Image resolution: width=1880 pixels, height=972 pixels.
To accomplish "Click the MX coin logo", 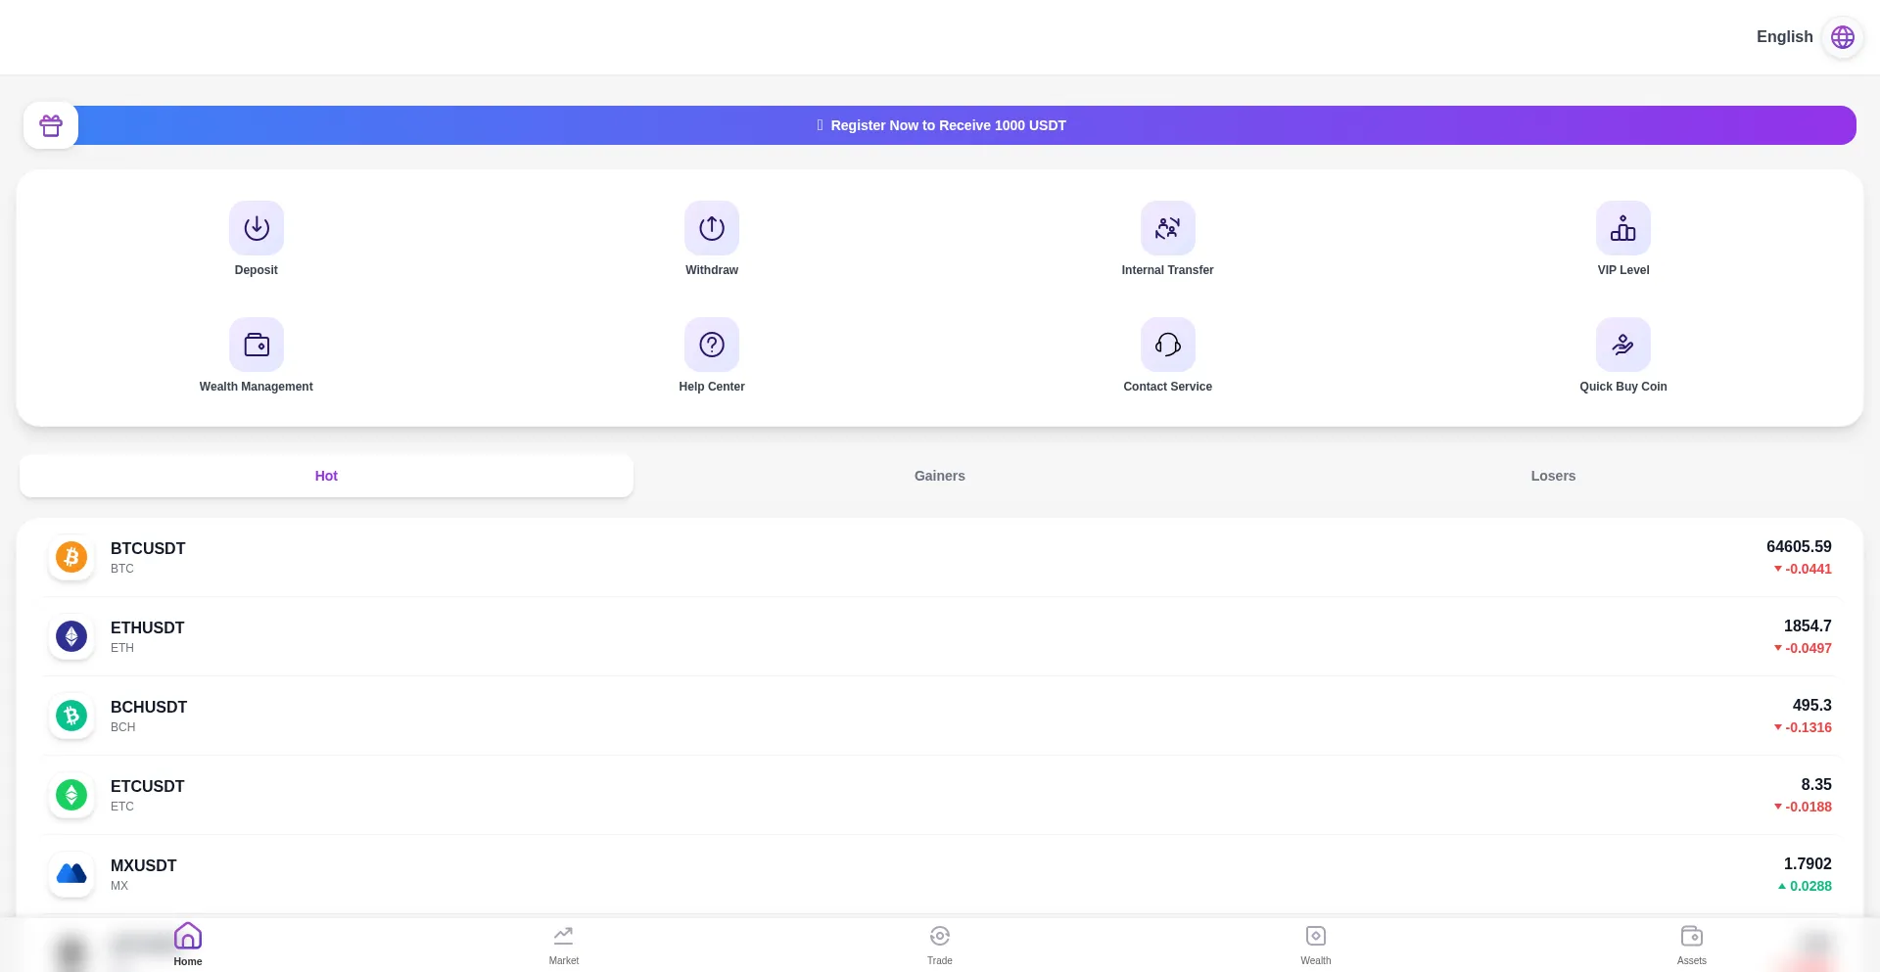I will pos(71,874).
